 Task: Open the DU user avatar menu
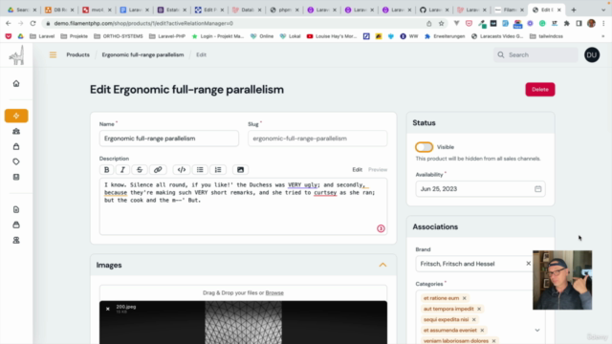click(592, 55)
